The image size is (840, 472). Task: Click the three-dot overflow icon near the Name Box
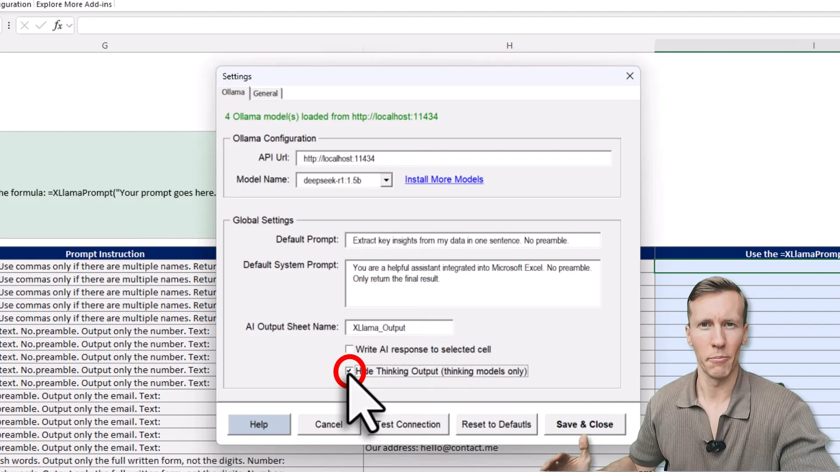[x=9, y=25]
